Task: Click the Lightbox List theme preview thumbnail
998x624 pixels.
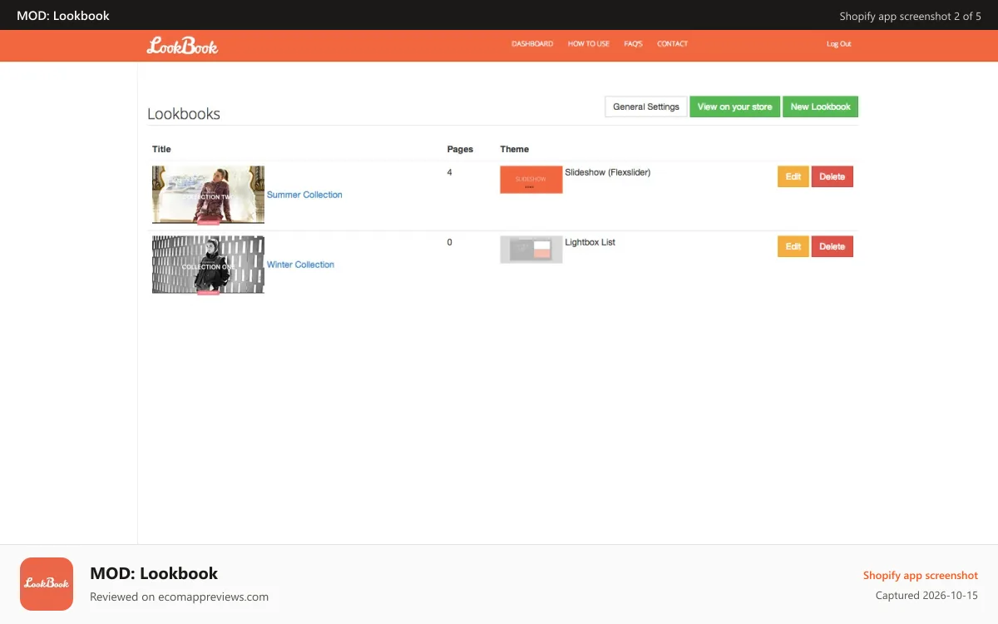Action: (531, 250)
